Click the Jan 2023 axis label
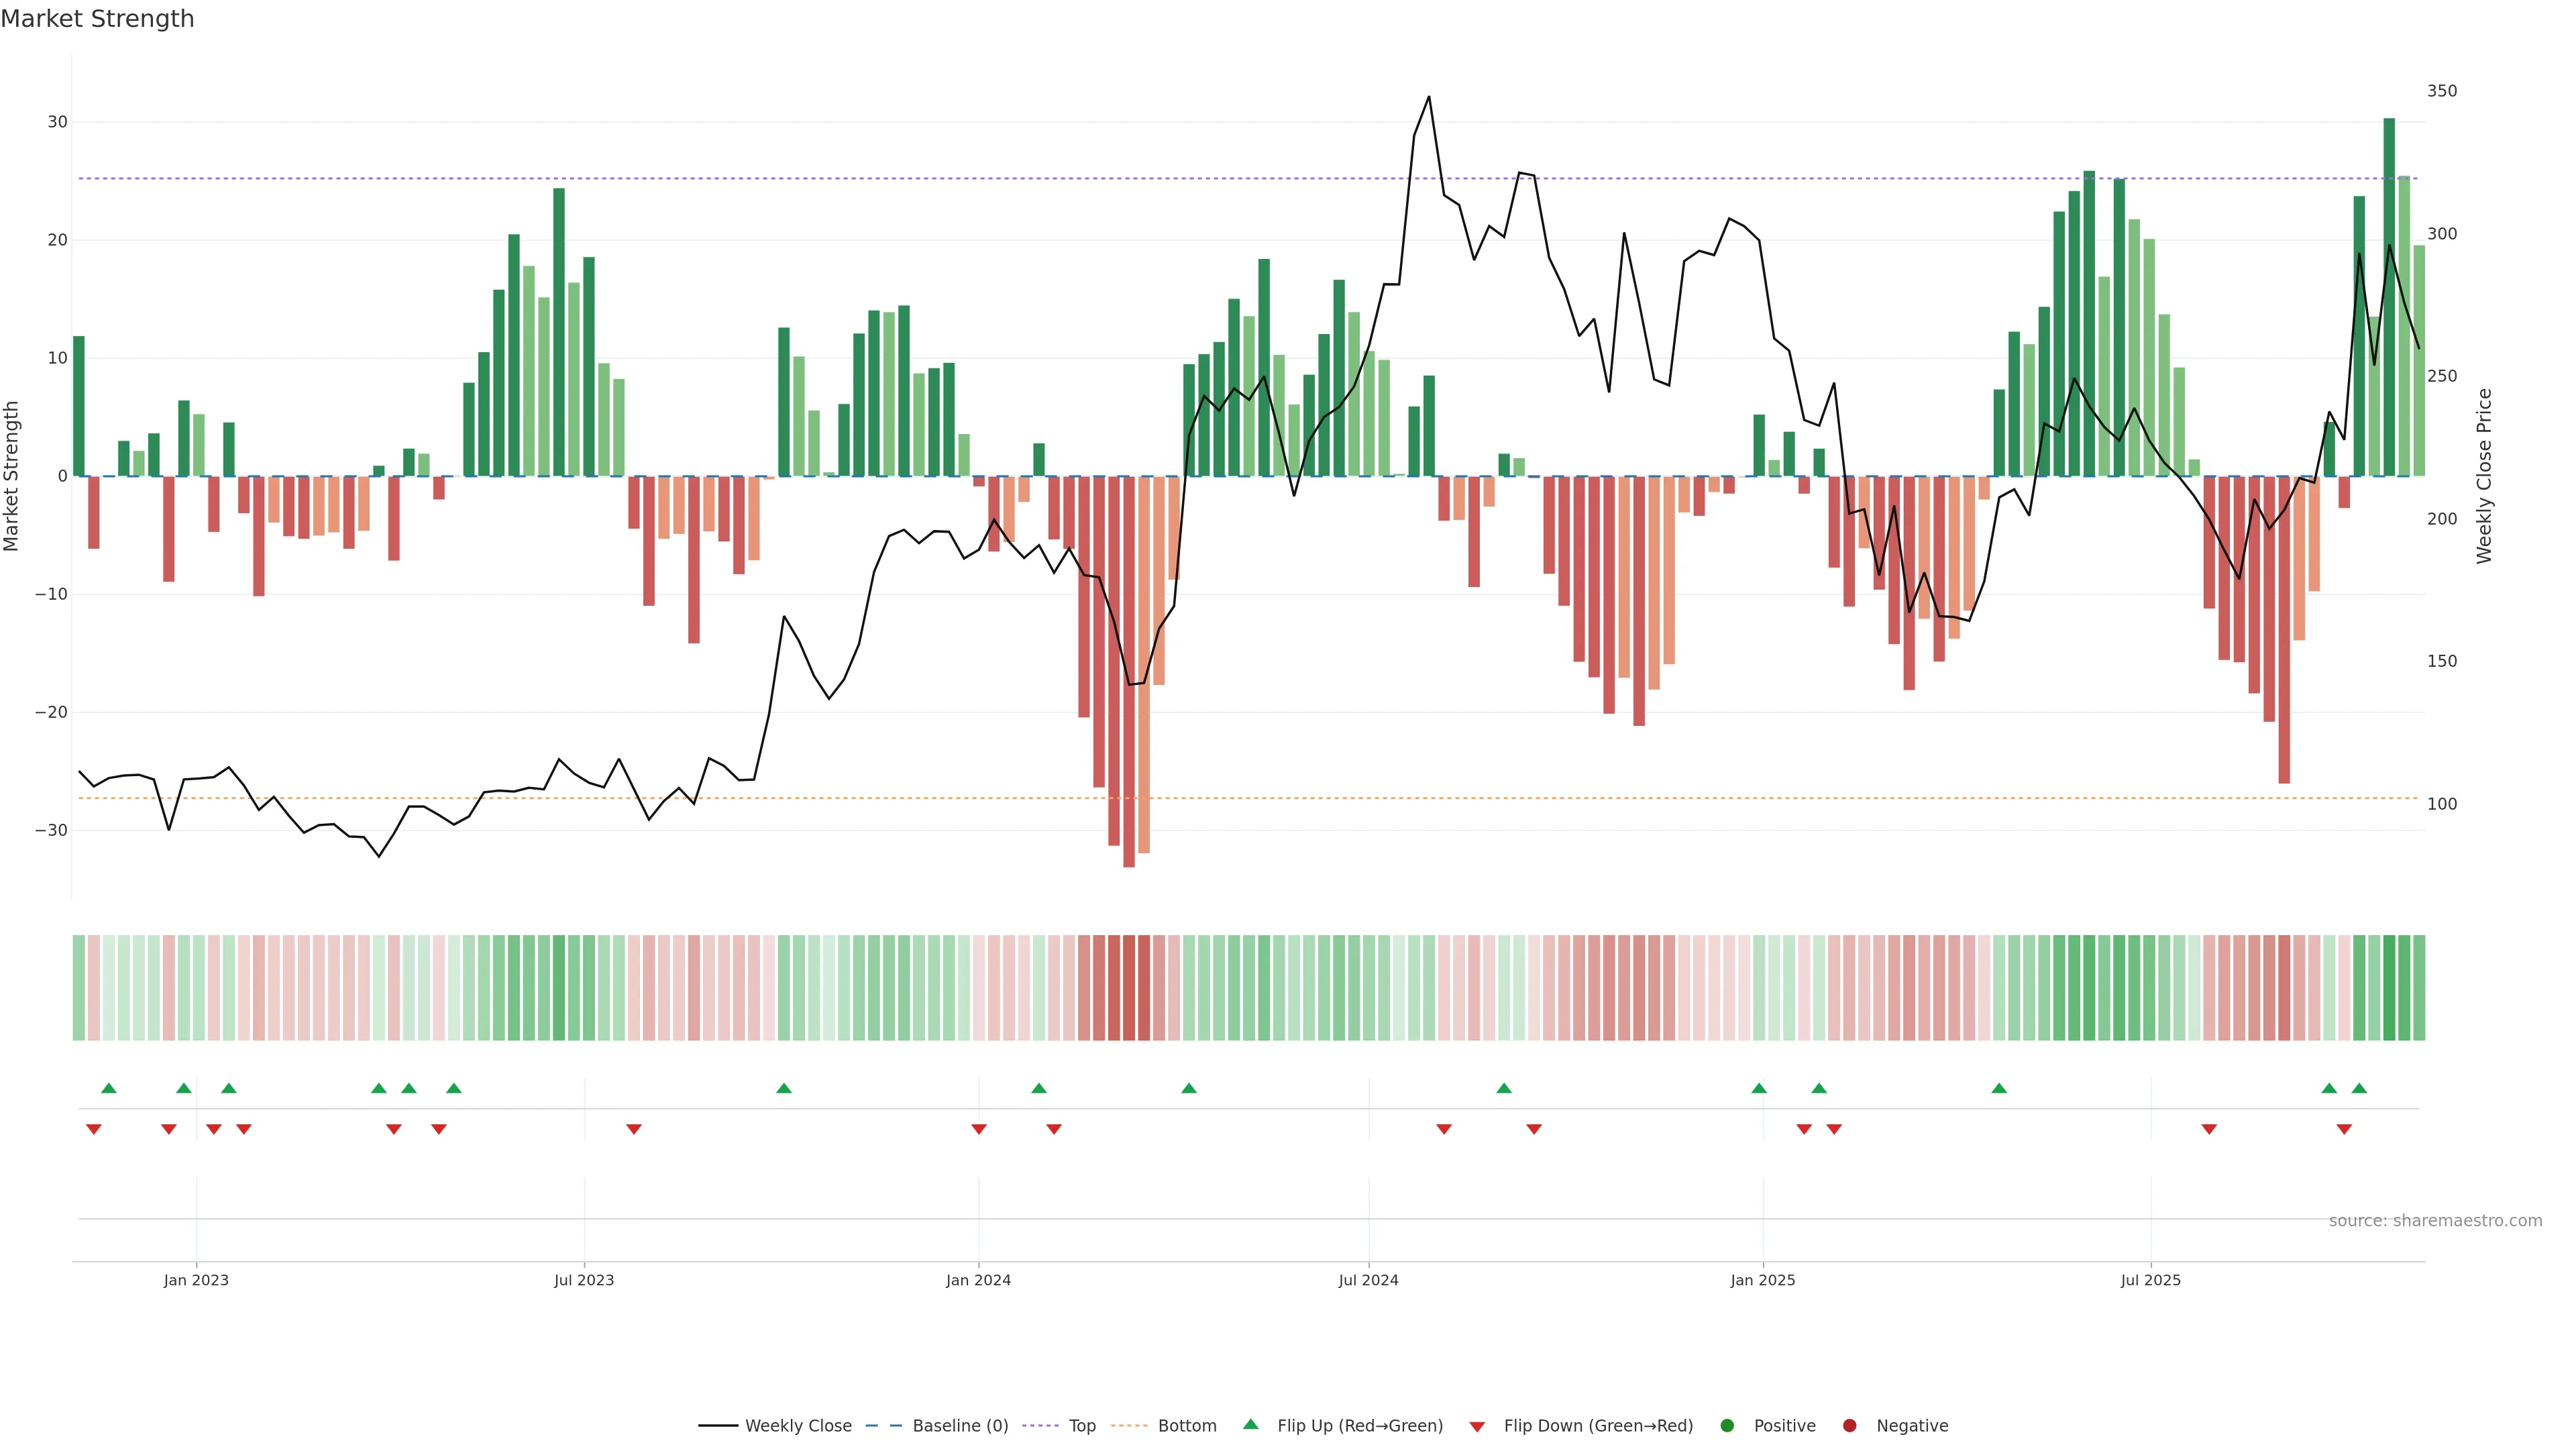2576x1449 pixels. click(x=196, y=1280)
